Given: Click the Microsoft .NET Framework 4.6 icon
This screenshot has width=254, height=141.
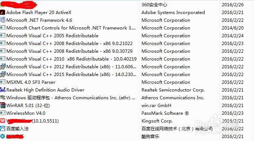Looking at the screenshot, I should (x=3, y=20).
